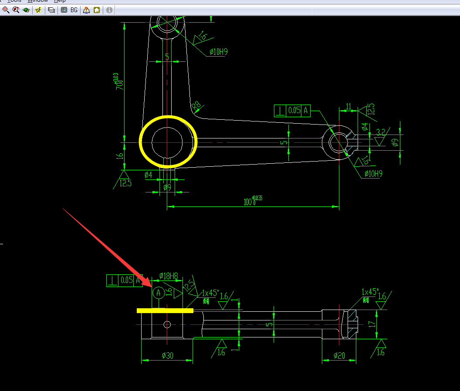460x391 pixels.
Task: Click the ø18H8 dimension text
Action: pos(169,276)
